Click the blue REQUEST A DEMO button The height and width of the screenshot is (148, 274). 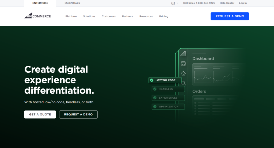click(x=230, y=16)
